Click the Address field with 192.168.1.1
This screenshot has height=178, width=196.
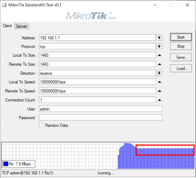coord(97,37)
